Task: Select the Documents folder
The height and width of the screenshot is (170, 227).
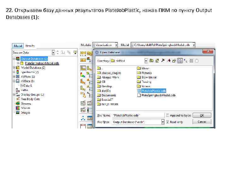Action: [107, 95]
